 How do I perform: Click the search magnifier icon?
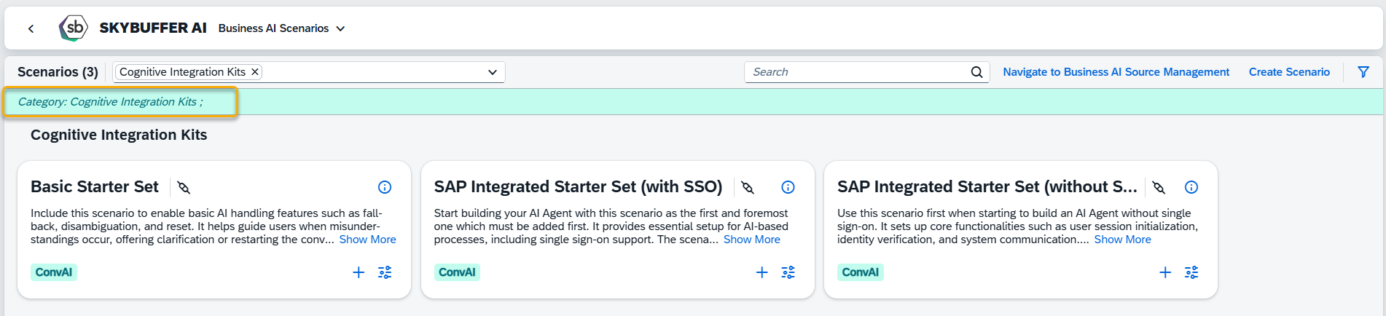click(976, 72)
